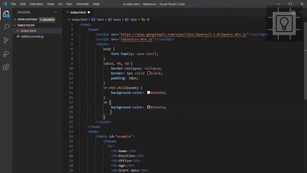Collapse the TABLETOCSV folder section
Image resolution: width=307 pixels, height=173 pixels.
pyautogui.click(x=15, y=25)
